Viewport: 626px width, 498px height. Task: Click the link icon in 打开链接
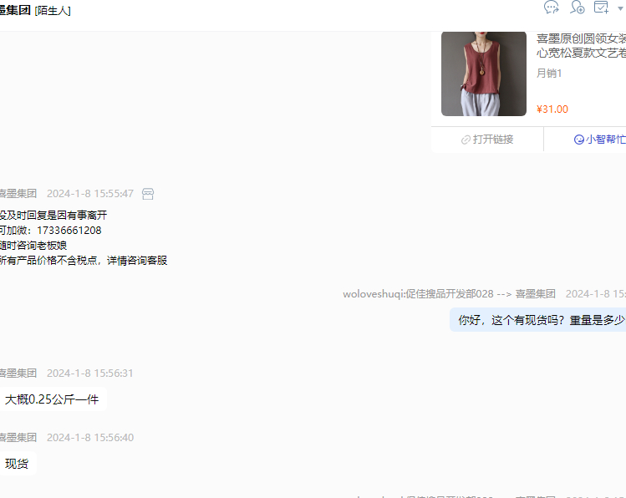pos(466,140)
